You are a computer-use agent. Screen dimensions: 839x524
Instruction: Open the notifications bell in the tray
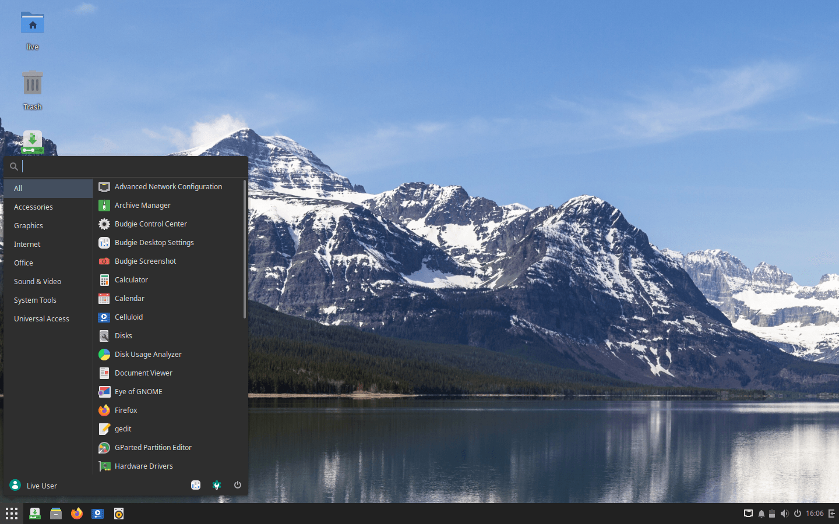click(x=761, y=514)
